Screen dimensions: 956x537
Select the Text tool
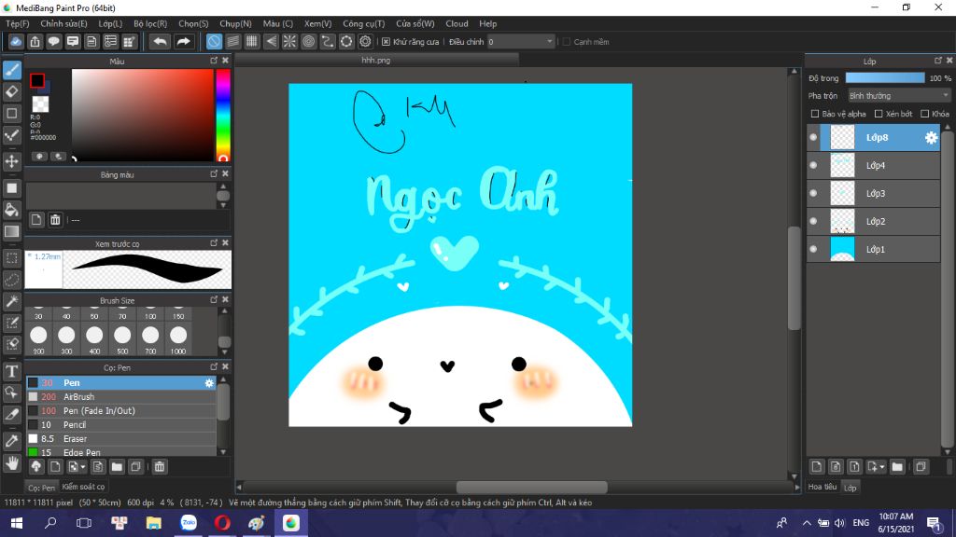click(11, 371)
